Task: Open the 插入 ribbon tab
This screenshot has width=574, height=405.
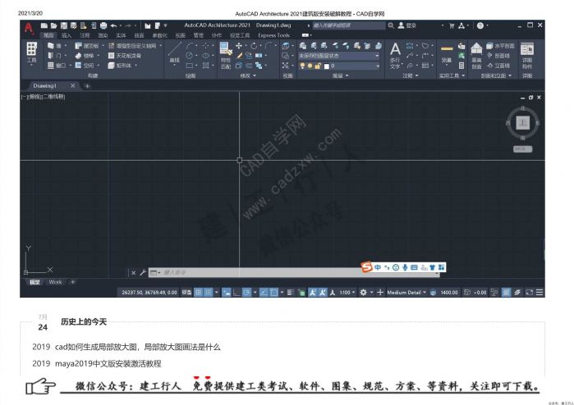Action: coord(67,35)
